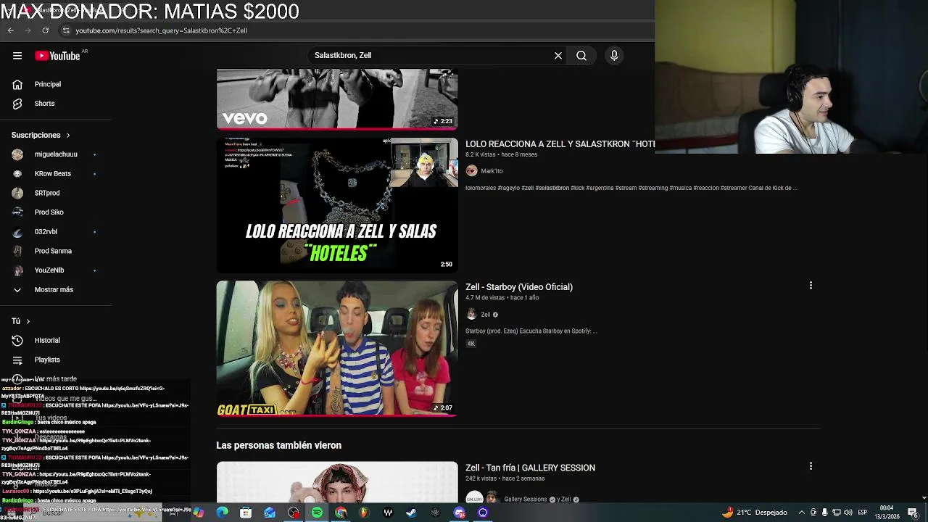Click the 'Las personas también vieron' heading

[278, 446]
